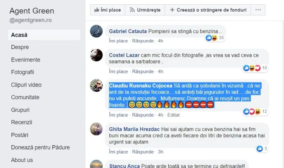This screenshot has height=168, width=284.
Task: View the 3 likes on Ghita's comment
Action: (x=262, y=148)
